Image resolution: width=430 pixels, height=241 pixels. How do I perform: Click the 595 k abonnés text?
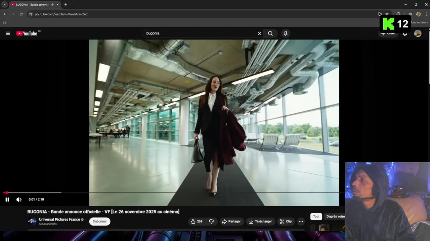coord(48,224)
